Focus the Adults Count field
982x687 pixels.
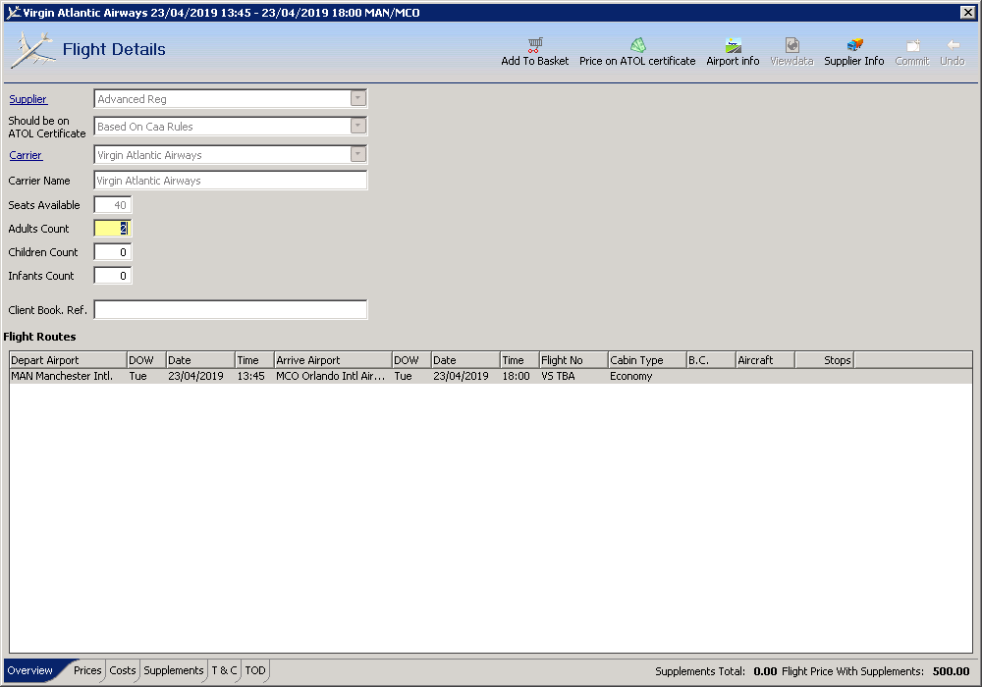pos(113,229)
